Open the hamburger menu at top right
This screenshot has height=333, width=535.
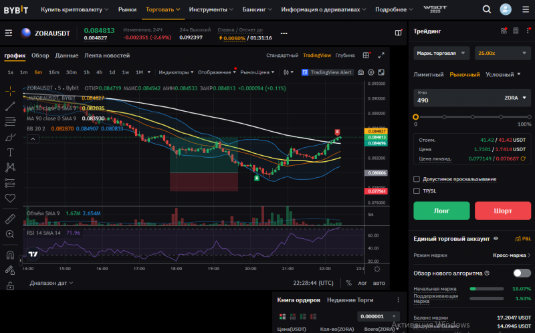point(526,9)
